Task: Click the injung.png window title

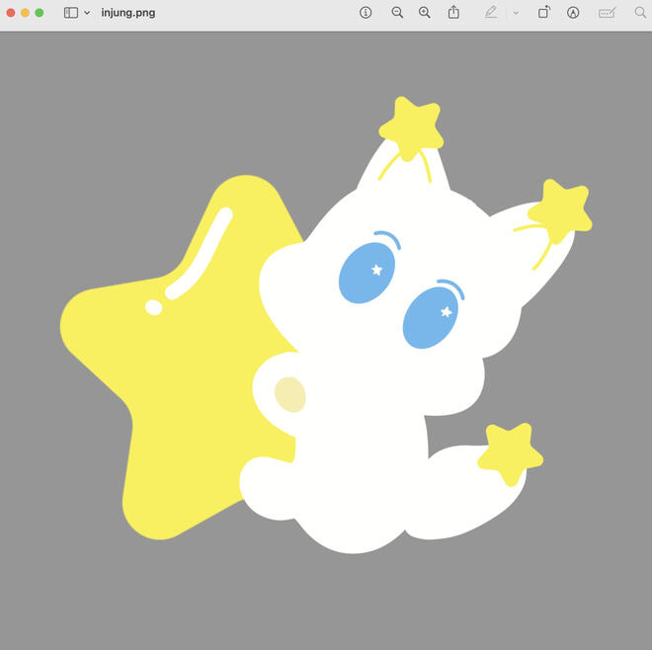Action: [128, 13]
